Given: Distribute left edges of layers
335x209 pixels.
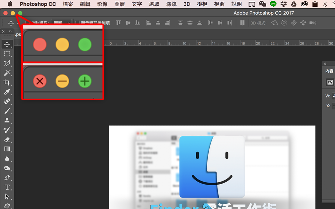Looking at the screenshot, I should pyautogui.click(x=210, y=23).
